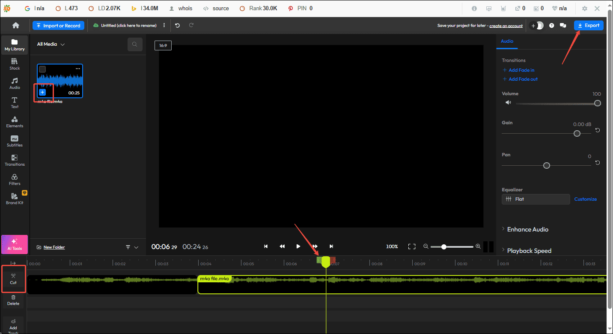Click the Cut scissors tool
Image resolution: width=613 pixels, height=334 pixels.
(13, 279)
